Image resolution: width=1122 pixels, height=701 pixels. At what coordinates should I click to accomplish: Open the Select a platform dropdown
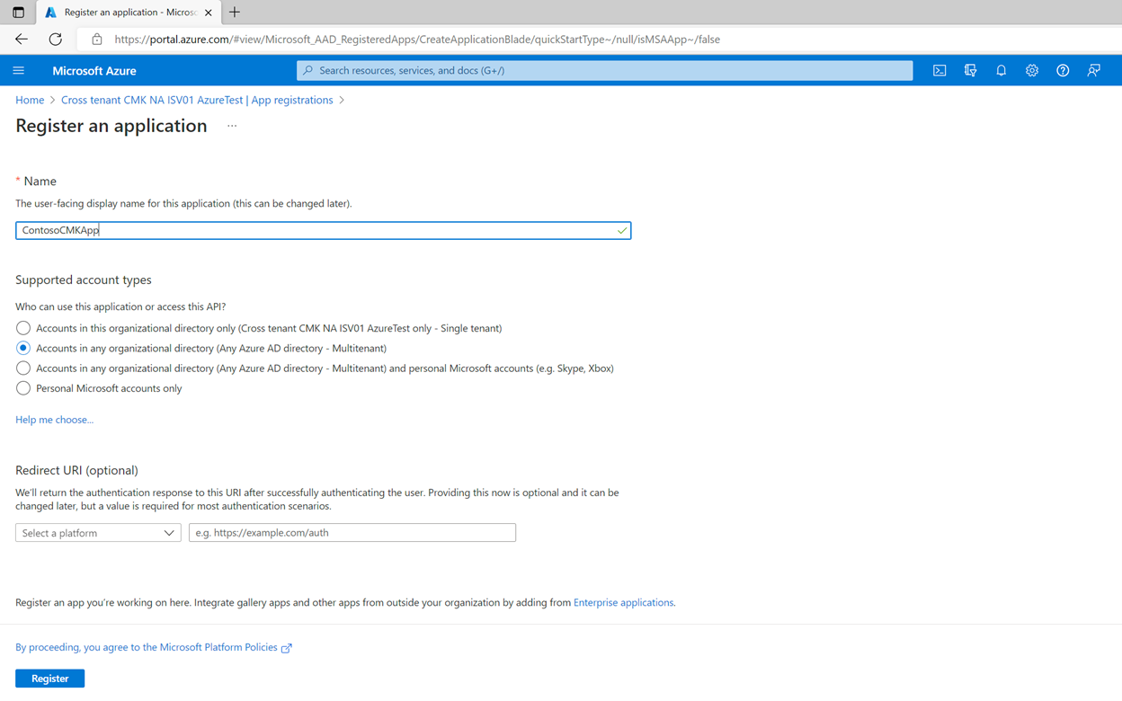click(97, 532)
